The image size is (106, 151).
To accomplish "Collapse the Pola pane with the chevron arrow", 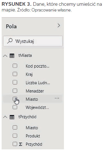I will (x=59, y=26).
